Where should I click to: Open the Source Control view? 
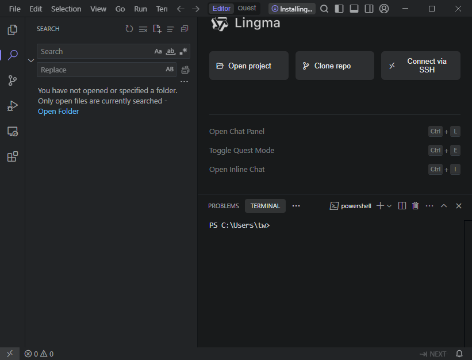12,81
